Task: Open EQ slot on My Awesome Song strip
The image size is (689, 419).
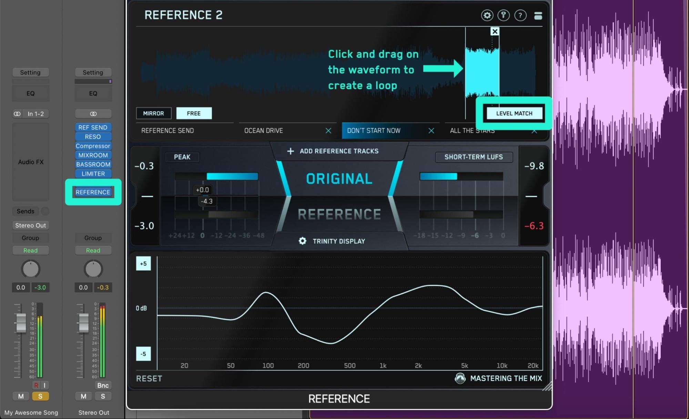Action: pos(31,93)
